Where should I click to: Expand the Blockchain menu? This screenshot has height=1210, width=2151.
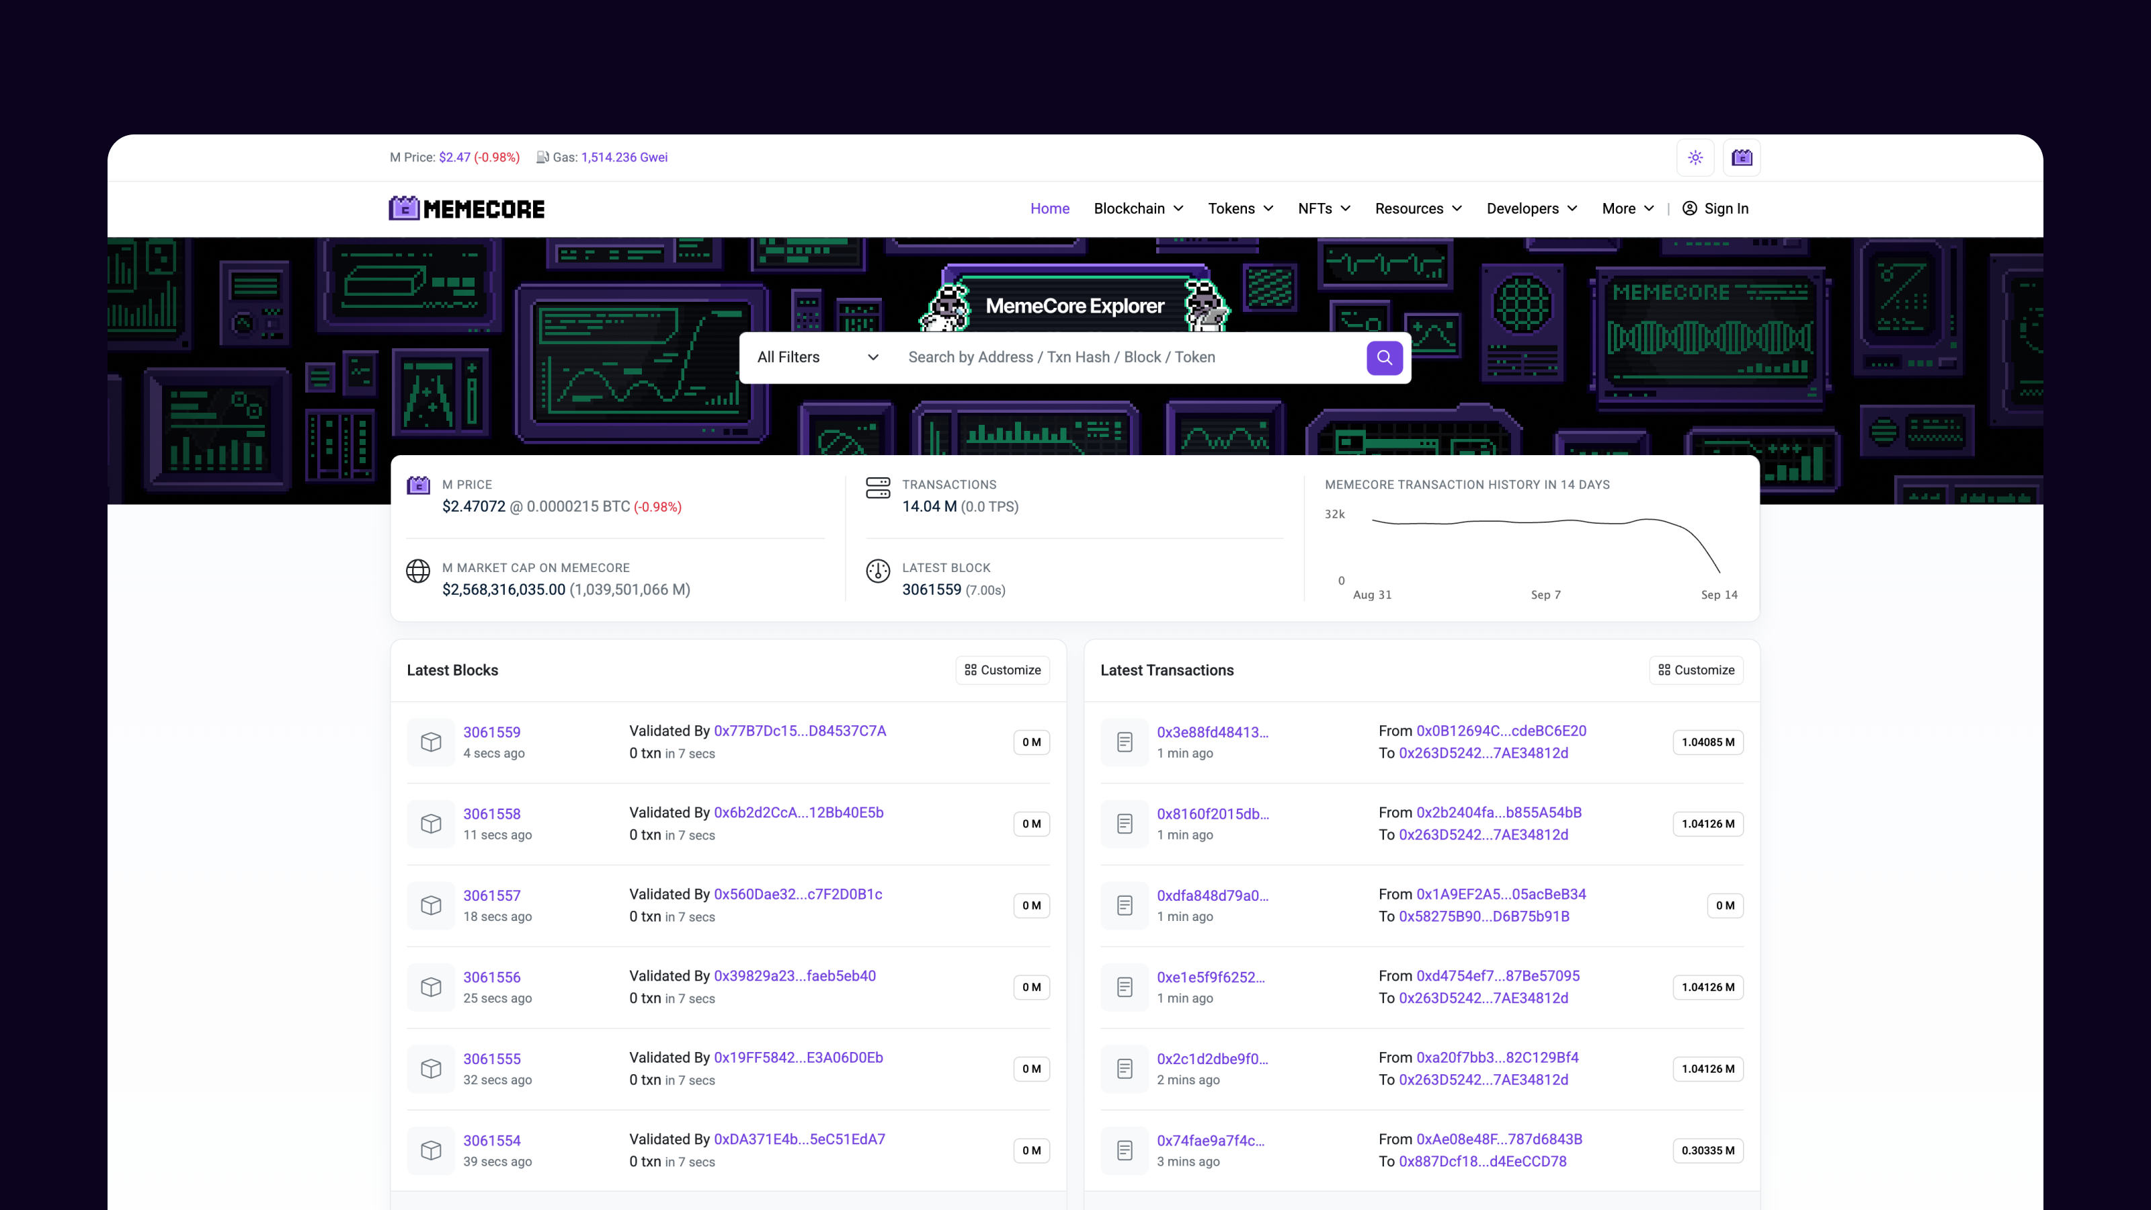(1138, 209)
